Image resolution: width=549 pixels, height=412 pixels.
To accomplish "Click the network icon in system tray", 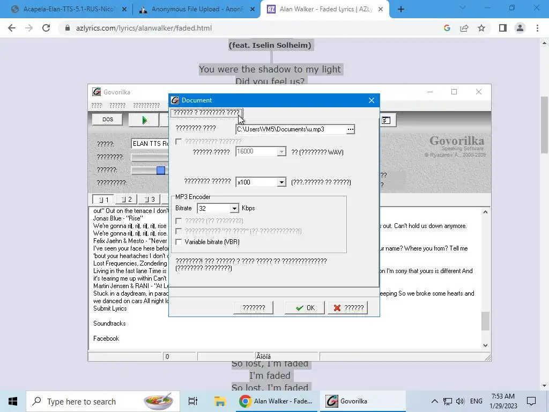I will tap(448, 401).
